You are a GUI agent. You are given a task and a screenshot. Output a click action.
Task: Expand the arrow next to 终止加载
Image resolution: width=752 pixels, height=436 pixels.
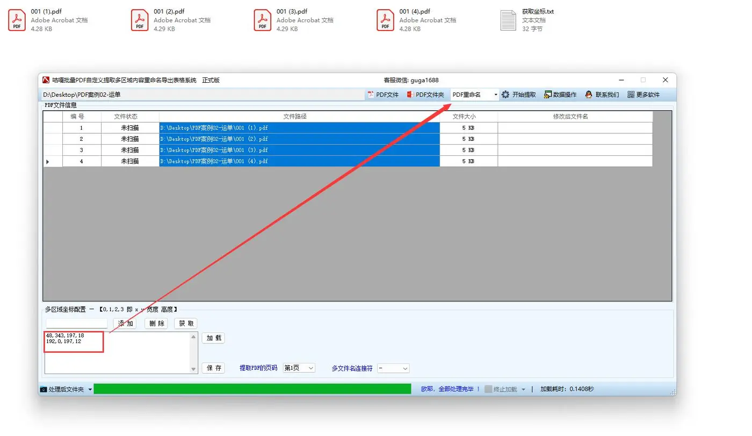[523, 390]
